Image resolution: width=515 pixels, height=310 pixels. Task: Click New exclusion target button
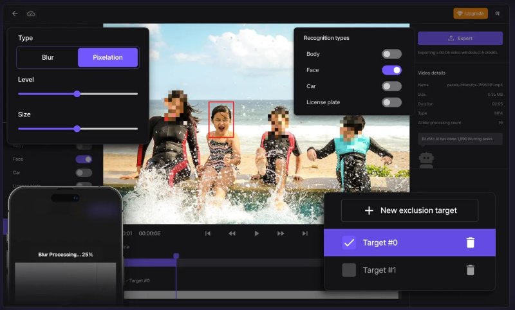coord(409,210)
